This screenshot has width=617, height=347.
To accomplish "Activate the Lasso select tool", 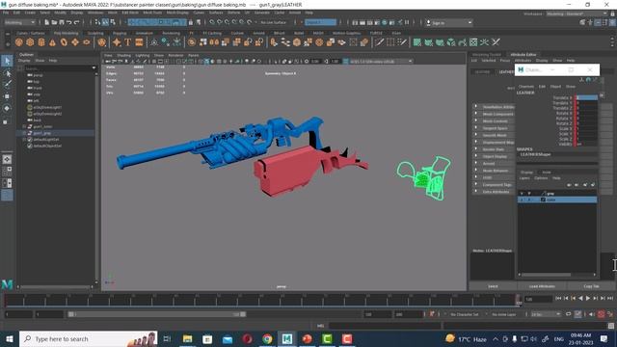I will click(7, 73).
